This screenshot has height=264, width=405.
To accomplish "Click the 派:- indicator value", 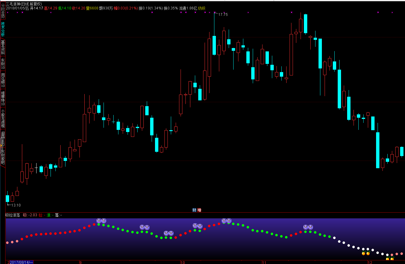I will coord(50,215).
